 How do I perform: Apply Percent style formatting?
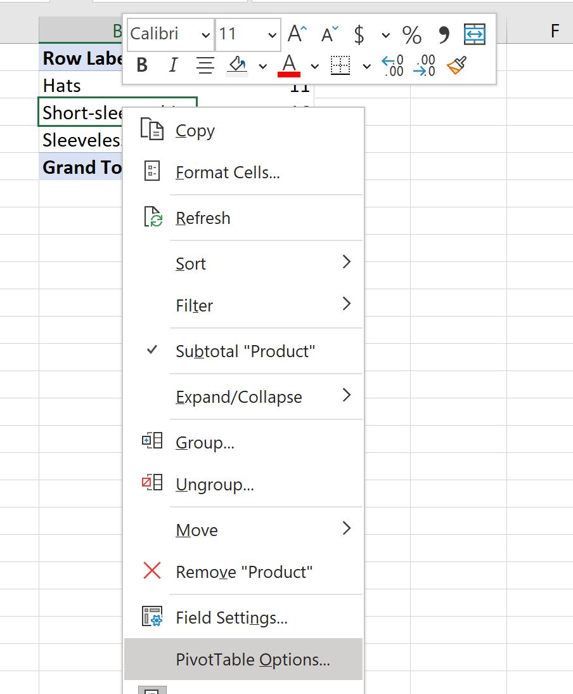click(x=412, y=36)
